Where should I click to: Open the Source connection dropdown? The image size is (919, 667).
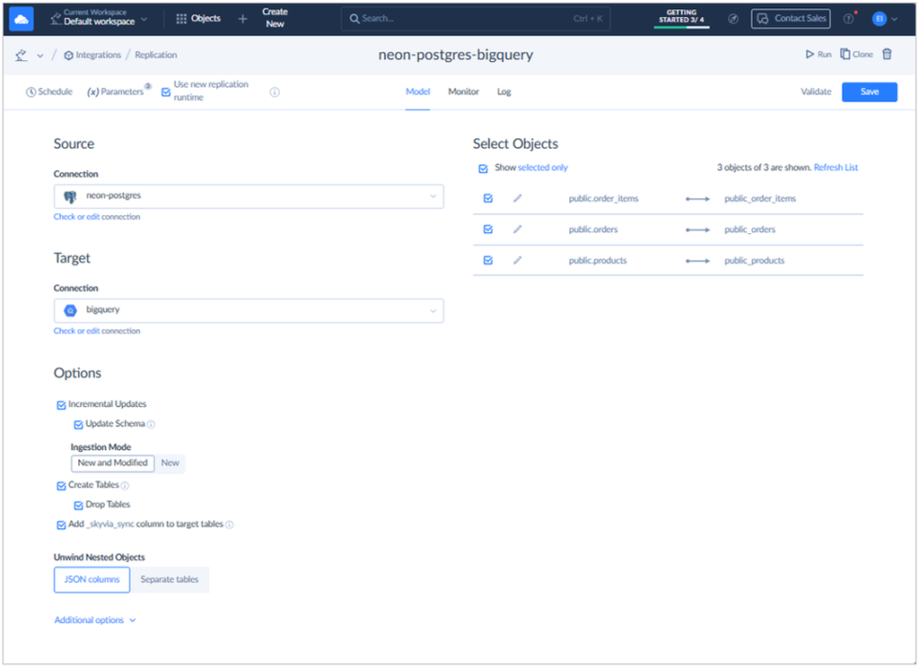(x=249, y=196)
